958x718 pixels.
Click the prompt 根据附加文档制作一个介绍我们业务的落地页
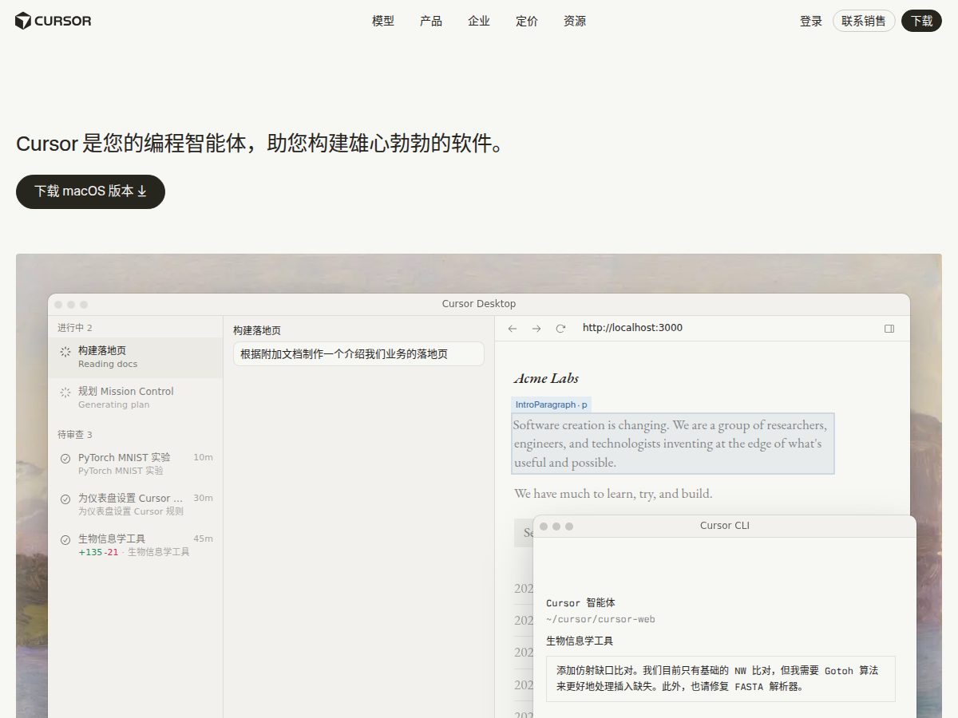pyautogui.click(x=358, y=354)
